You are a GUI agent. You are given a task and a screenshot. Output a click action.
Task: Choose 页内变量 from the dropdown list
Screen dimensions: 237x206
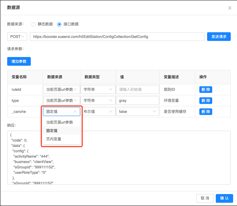coord(54,139)
